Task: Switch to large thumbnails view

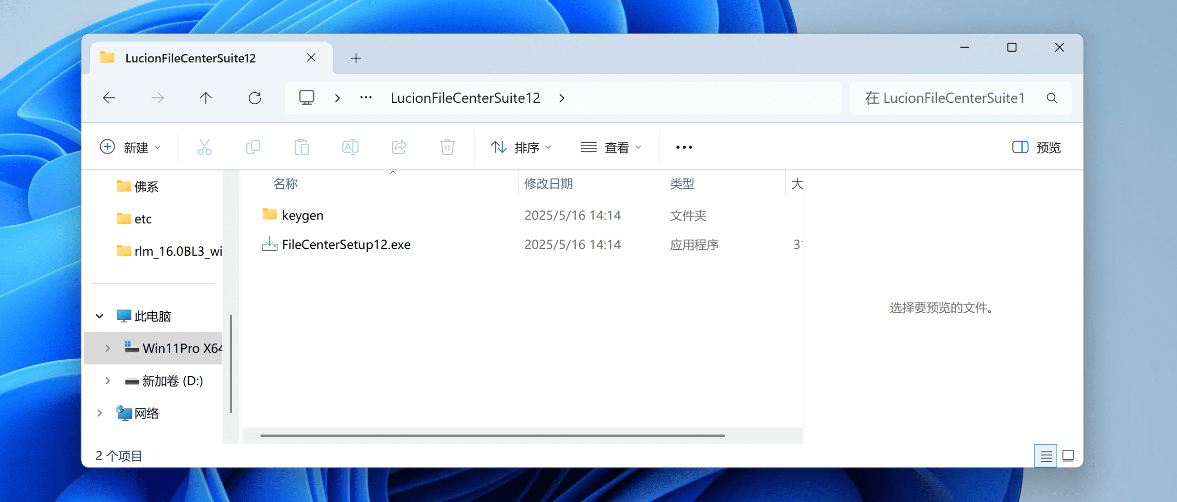Action: click(1068, 456)
